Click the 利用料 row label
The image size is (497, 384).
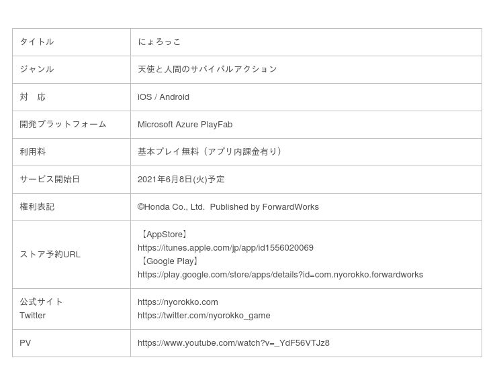pyautogui.click(x=33, y=152)
